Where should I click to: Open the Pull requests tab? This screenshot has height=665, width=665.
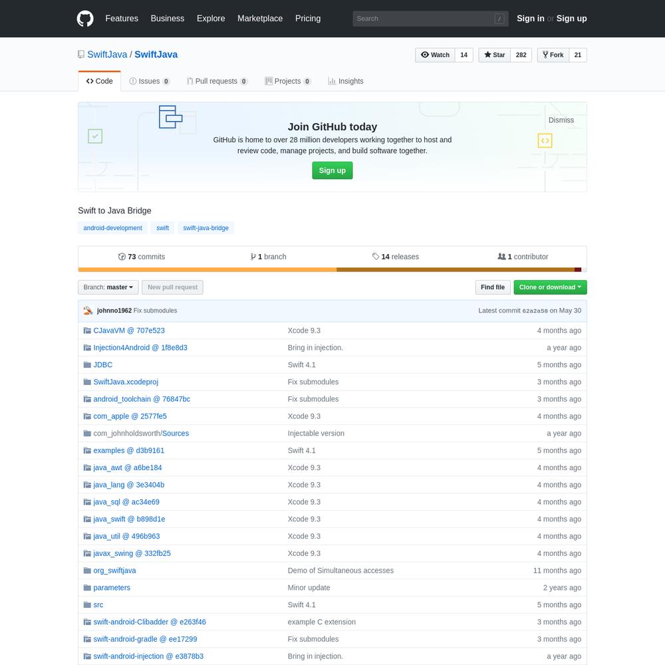(217, 81)
